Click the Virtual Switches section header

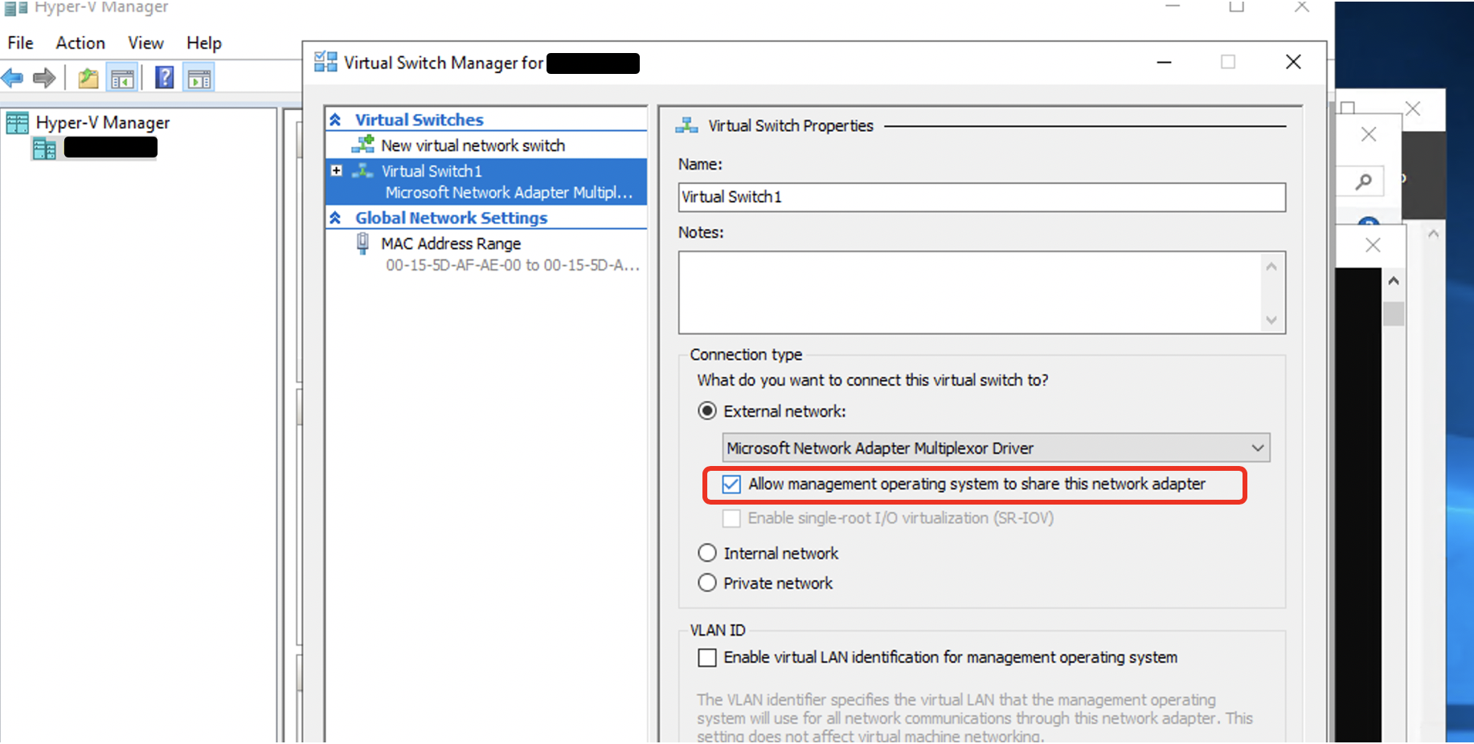(420, 120)
